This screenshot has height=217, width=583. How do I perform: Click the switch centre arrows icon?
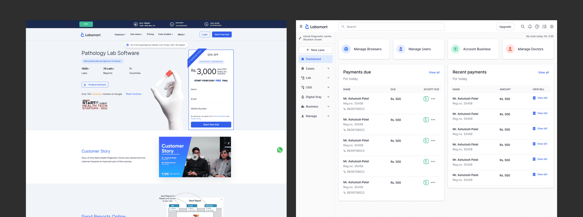300,38
